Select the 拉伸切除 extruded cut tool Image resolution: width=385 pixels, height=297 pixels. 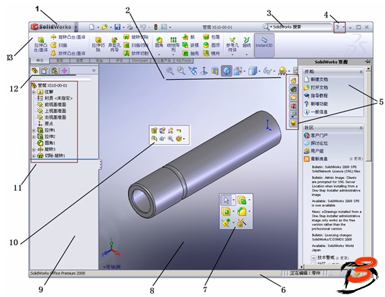click(98, 44)
